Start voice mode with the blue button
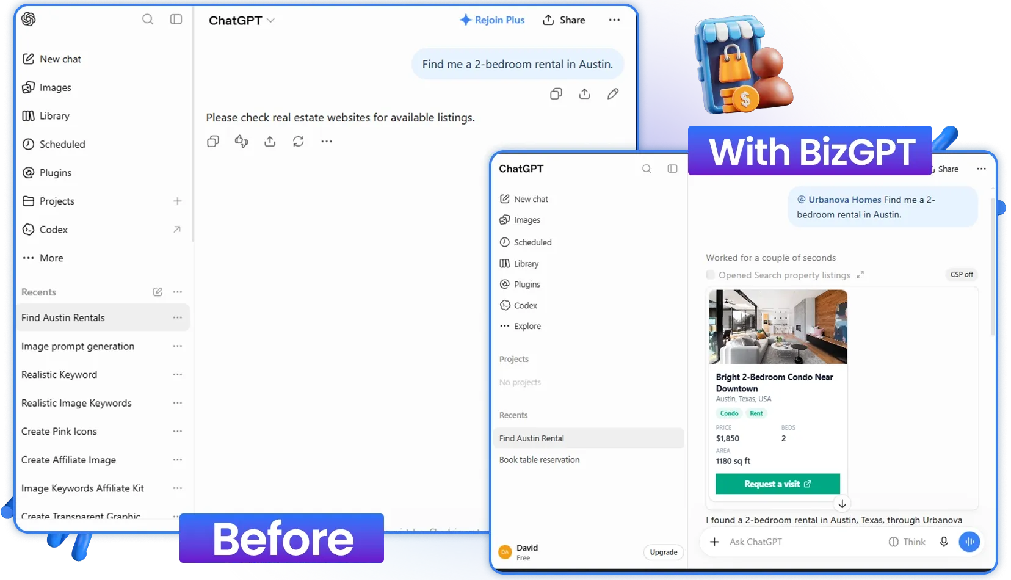1011x580 pixels. (x=969, y=542)
